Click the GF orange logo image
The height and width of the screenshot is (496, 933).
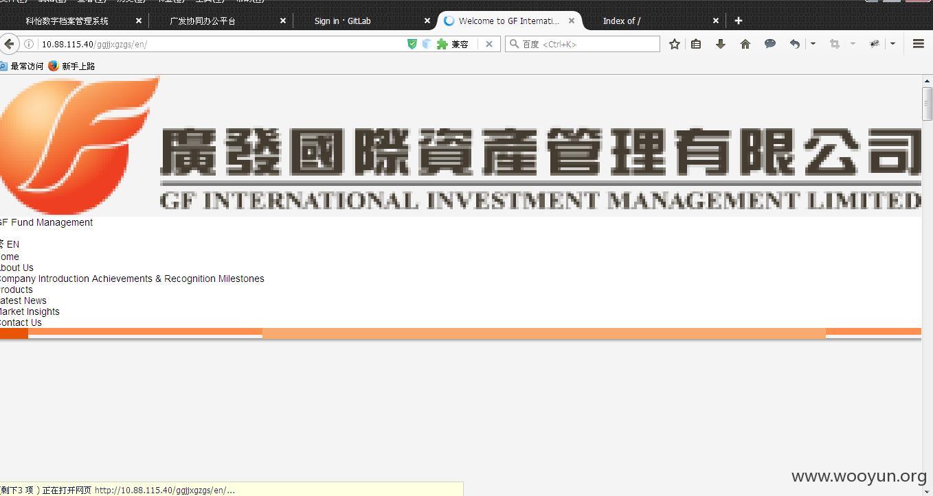(80, 145)
